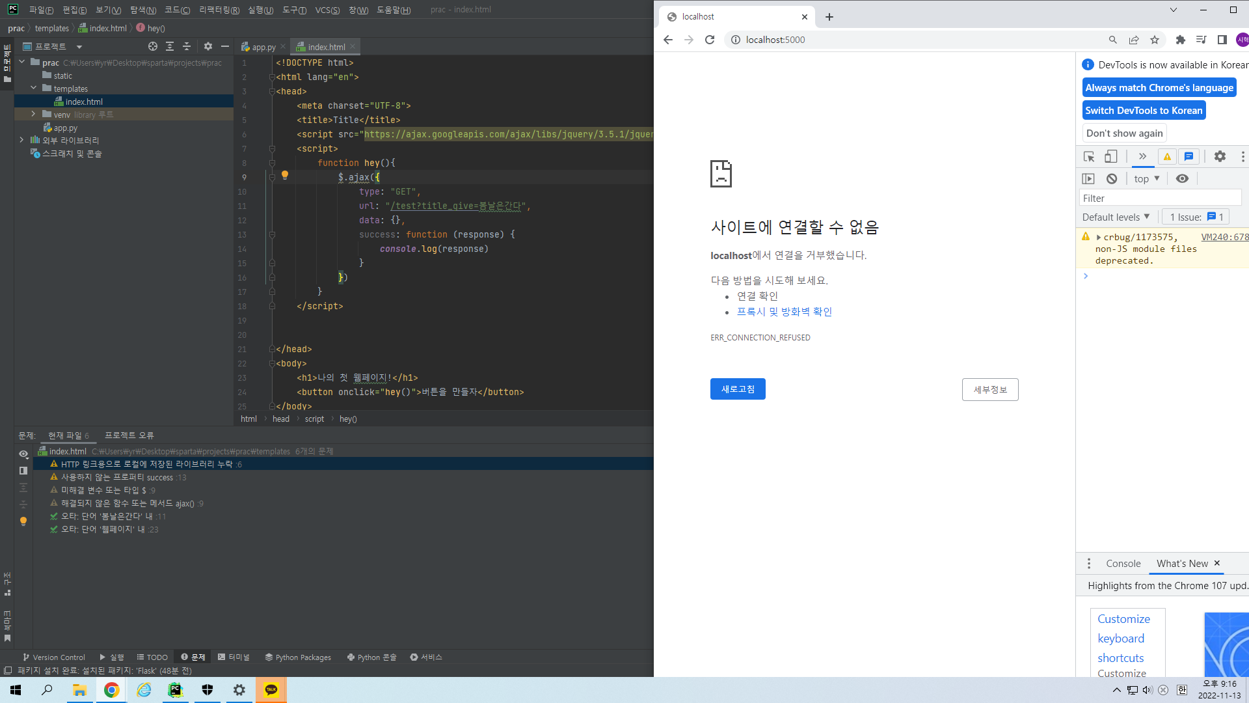Image resolution: width=1249 pixels, height=703 pixels.
Task: Bookmark this page with the star icon
Action: (x=1155, y=40)
